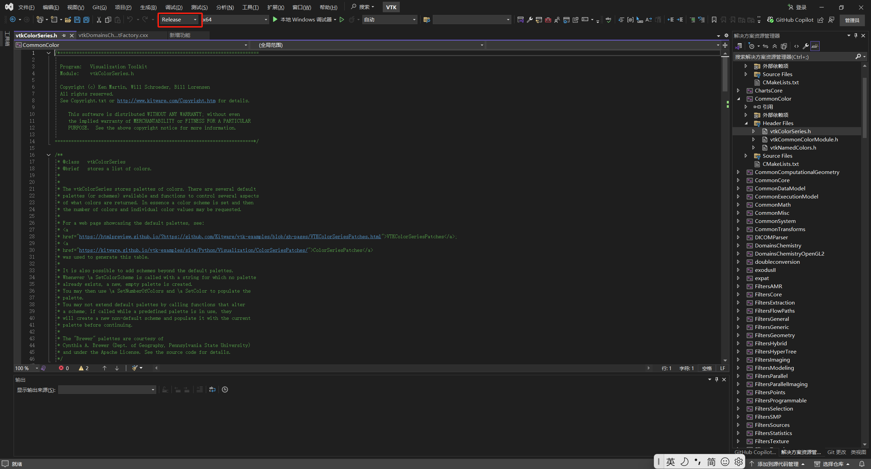Select the Collapse All icon in Solution Explorer
871x469 pixels.
[x=775, y=46]
